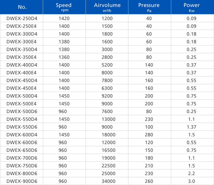Click the 1420 speed value
The height and width of the screenshot is (185, 214).
click(x=64, y=18)
